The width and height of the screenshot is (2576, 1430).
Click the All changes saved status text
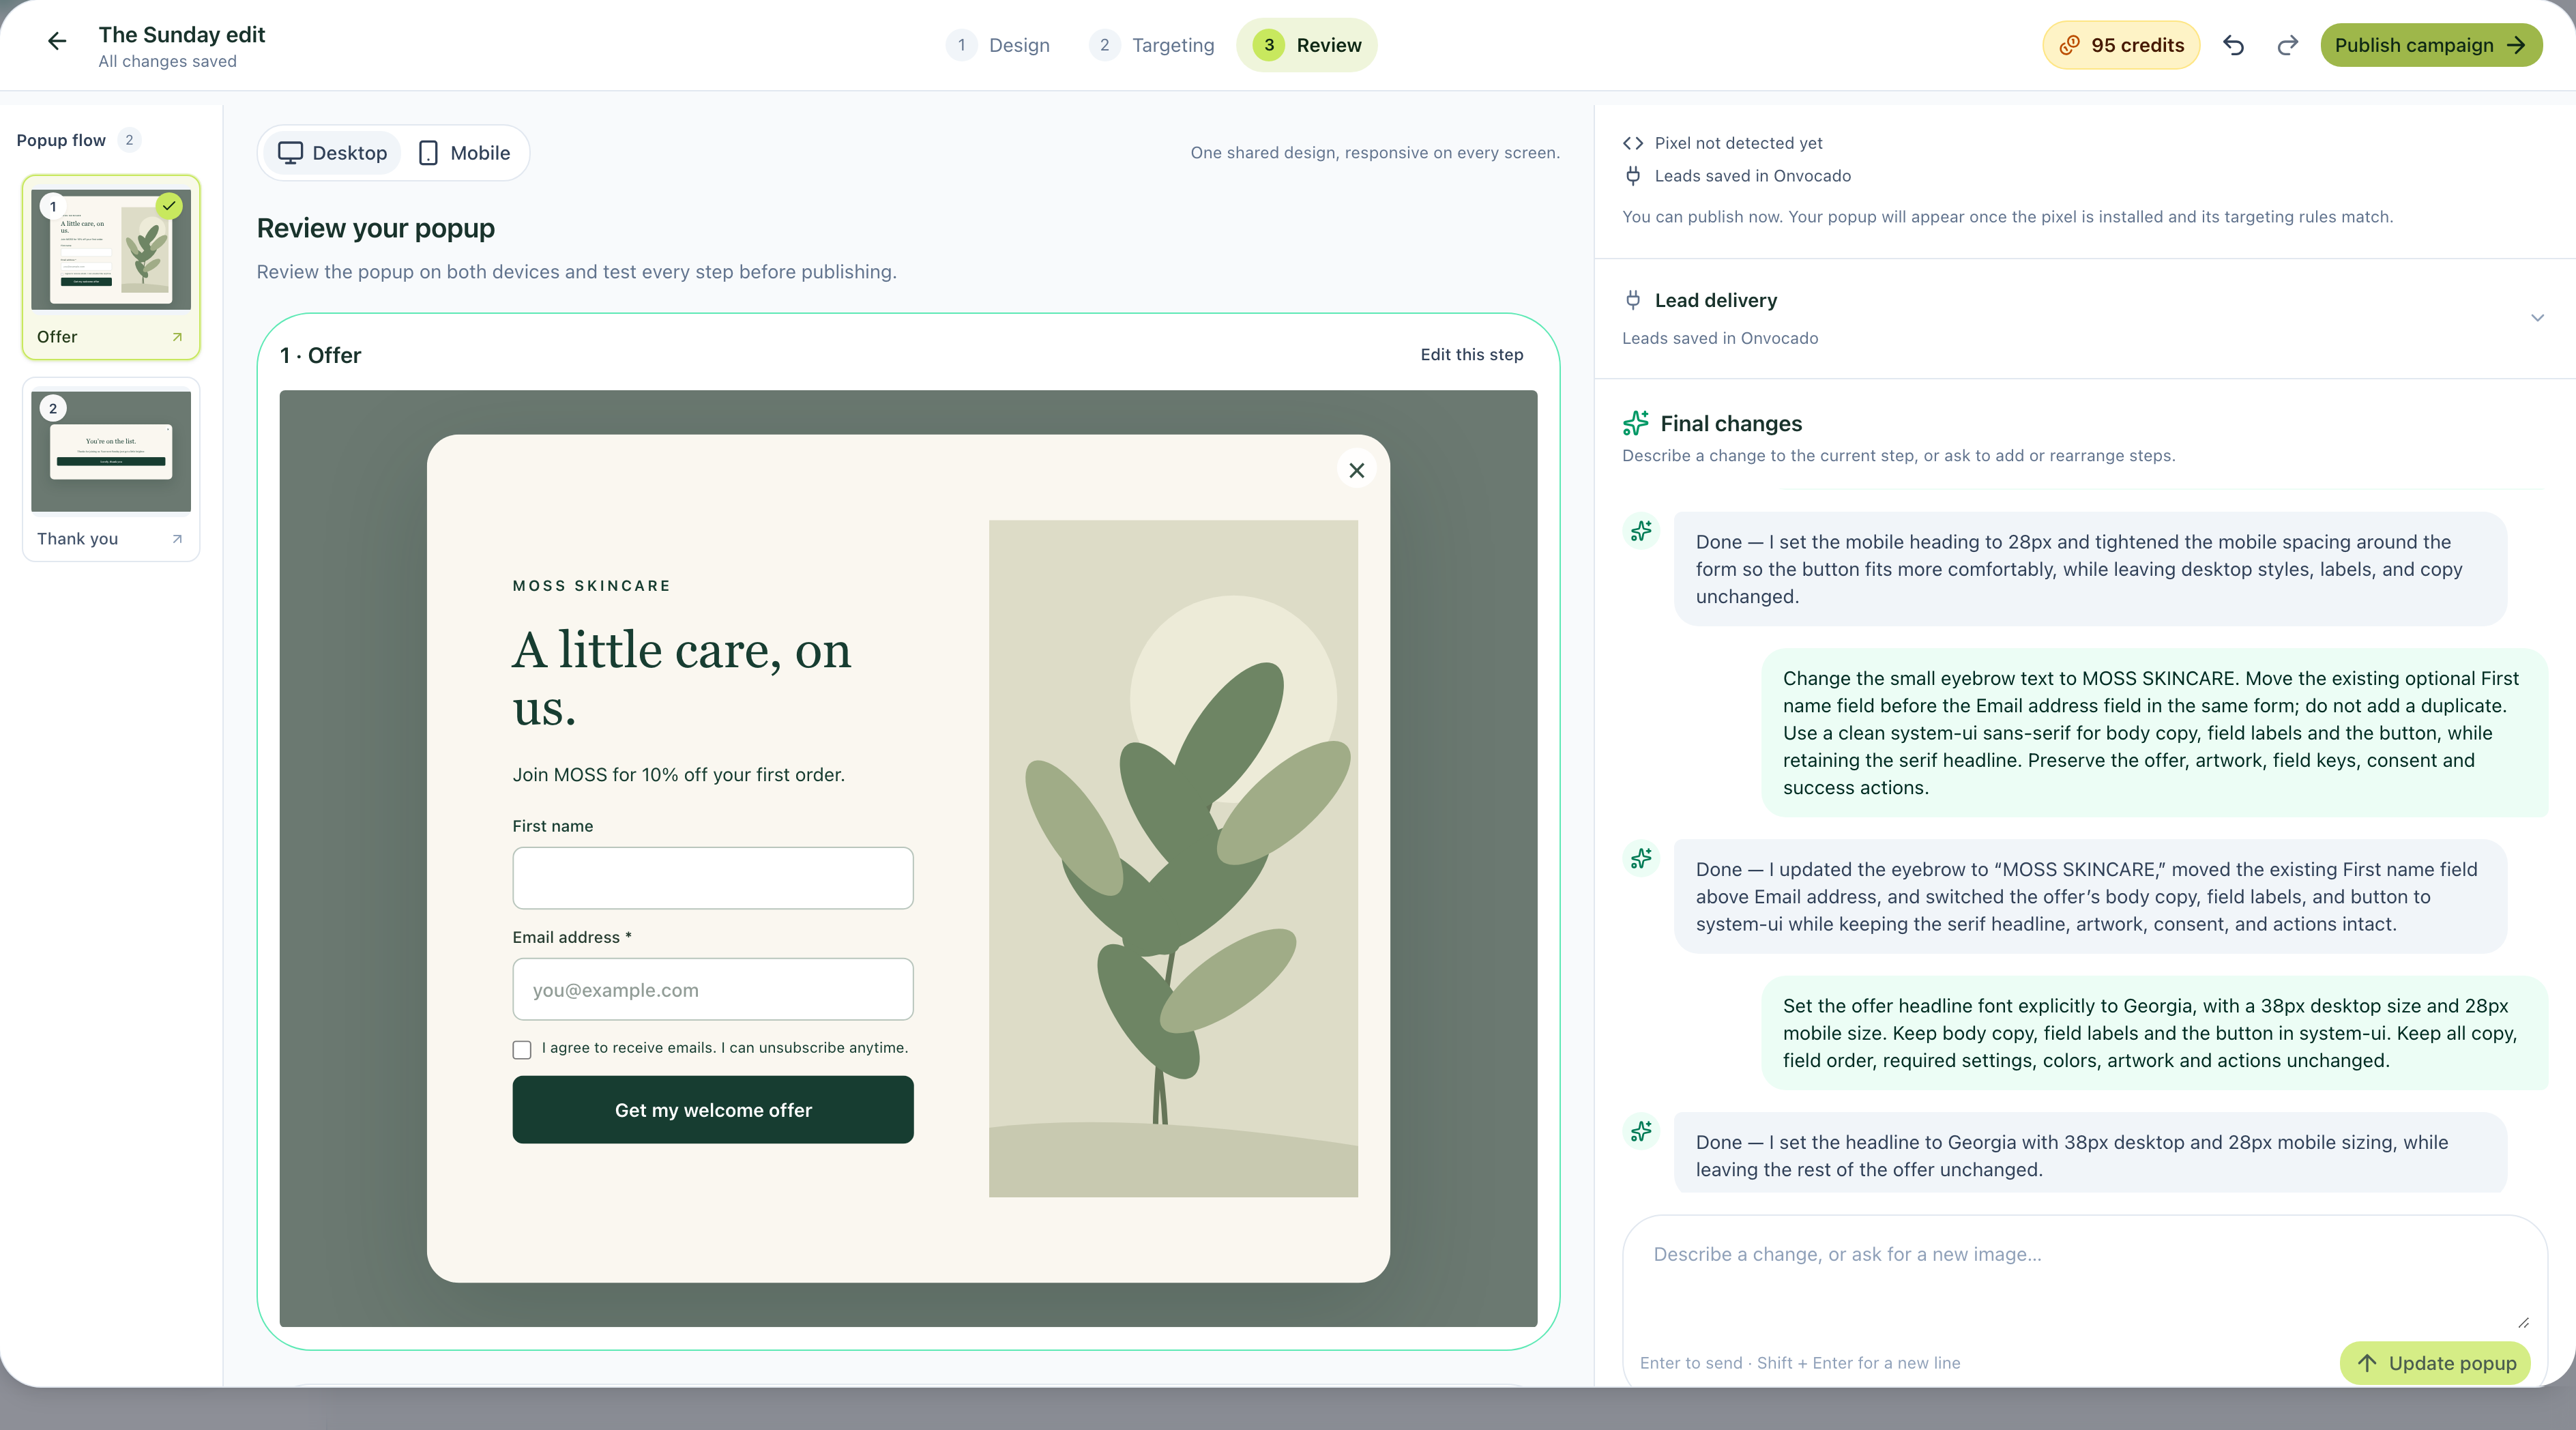167,61
